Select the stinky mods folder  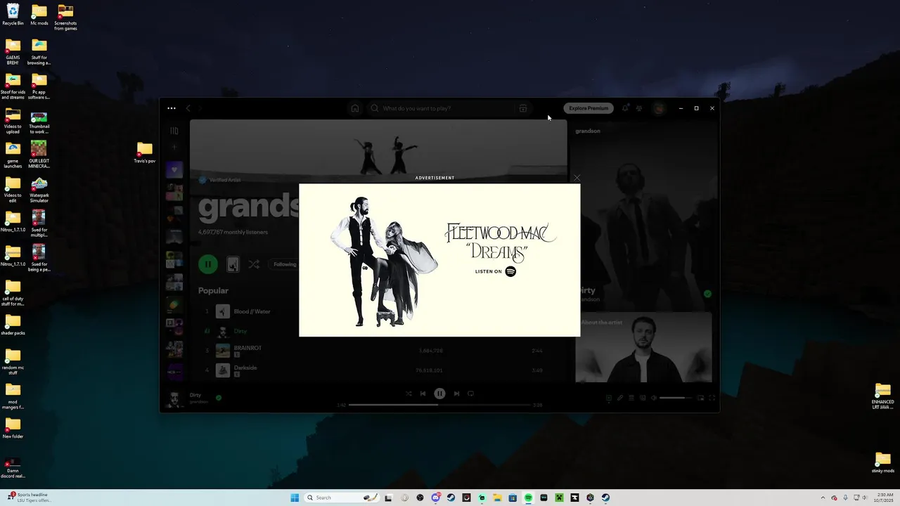click(883, 463)
